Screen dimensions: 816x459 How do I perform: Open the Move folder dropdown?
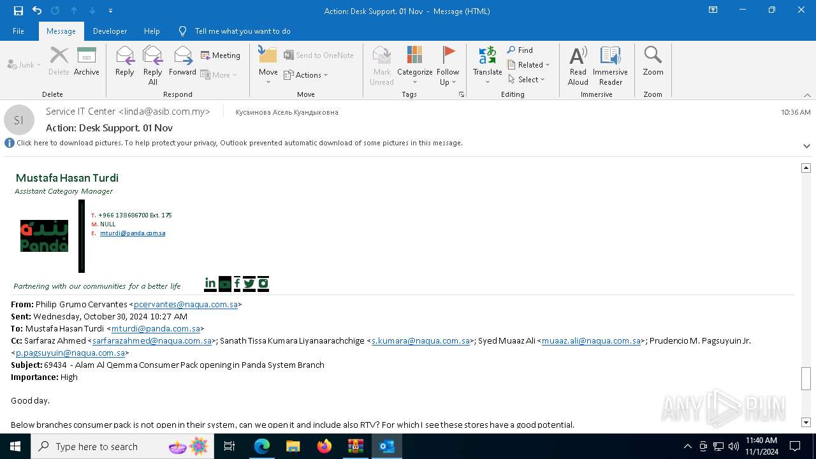[x=268, y=65]
